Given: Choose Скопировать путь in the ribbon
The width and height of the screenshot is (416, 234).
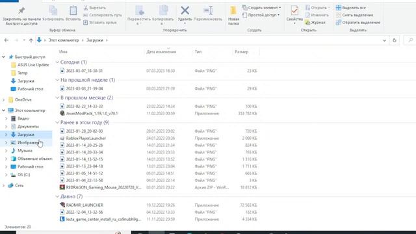Looking at the screenshot, I should (x=103, y=15).
